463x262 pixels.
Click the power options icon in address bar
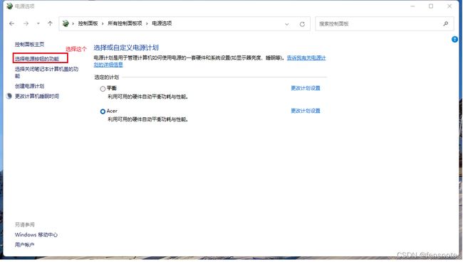pyautogui.click(x=66, y=23)
